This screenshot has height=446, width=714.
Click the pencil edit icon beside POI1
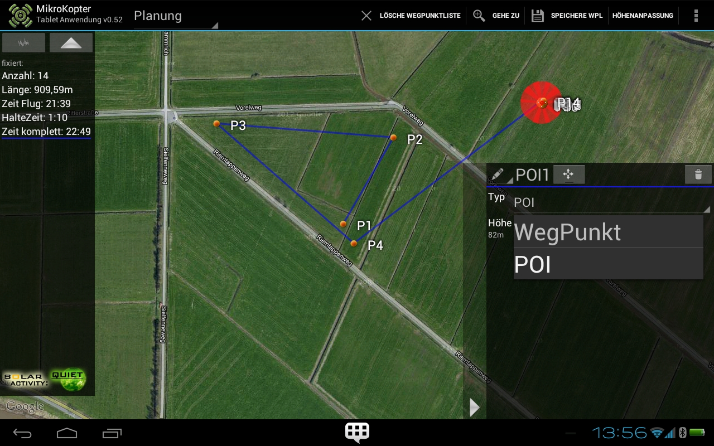click(499, 174)
